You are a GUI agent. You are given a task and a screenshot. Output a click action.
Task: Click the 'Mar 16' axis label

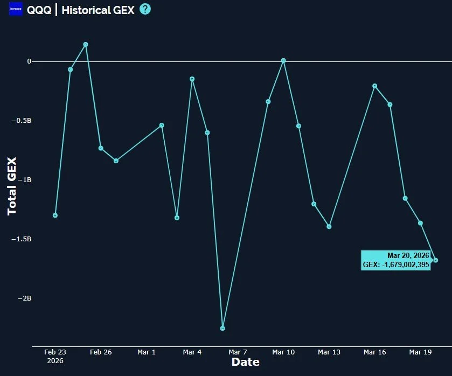[x=375, y=352]
